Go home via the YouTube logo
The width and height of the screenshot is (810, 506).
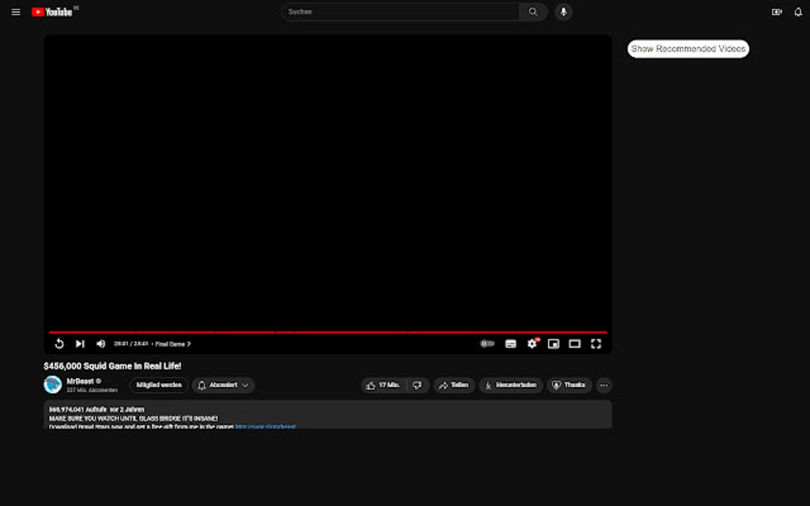coord(52,12)
